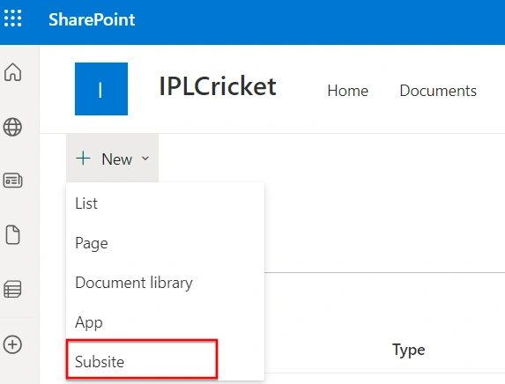Open the Home navigation link

tap(348, 91)
